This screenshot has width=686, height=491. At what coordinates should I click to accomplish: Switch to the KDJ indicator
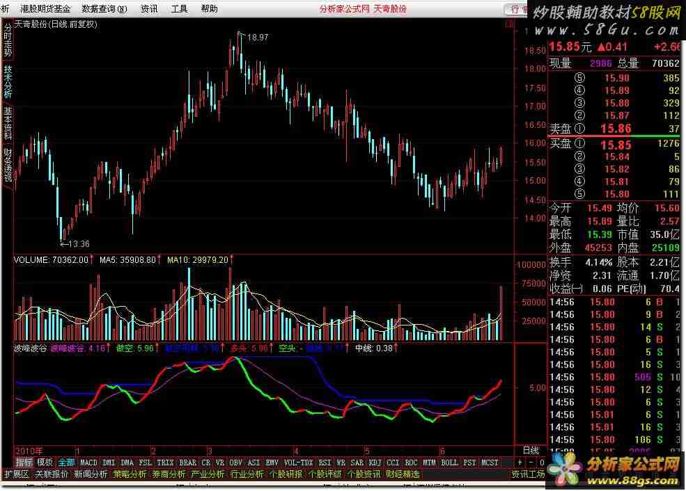point(375,462)
